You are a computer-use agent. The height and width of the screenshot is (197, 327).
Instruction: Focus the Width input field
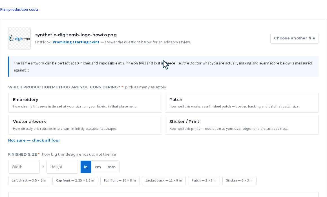tap(24, 167)
